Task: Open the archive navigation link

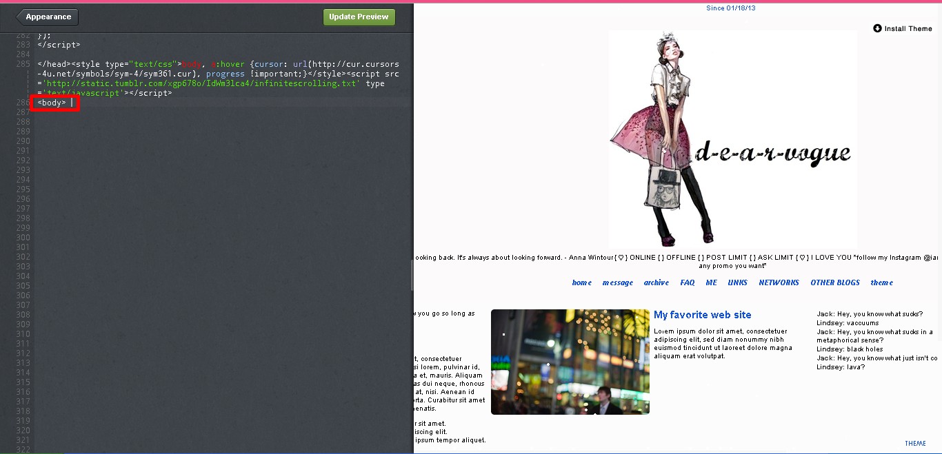Action: 657,282
